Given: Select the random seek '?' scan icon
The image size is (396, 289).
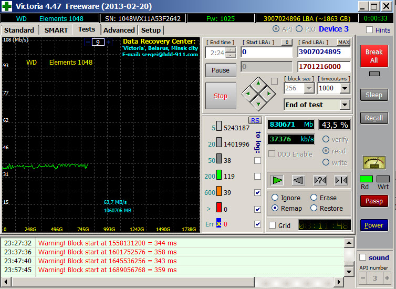Looking at the screenshot, I should [320, 180].
